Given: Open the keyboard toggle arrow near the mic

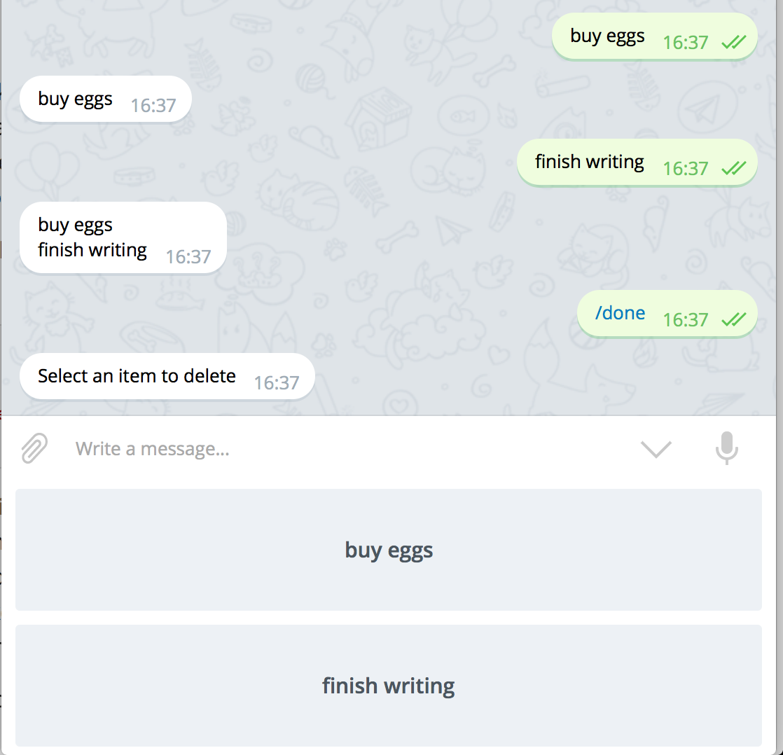Looking at the screenshot, I should point(656,448).
